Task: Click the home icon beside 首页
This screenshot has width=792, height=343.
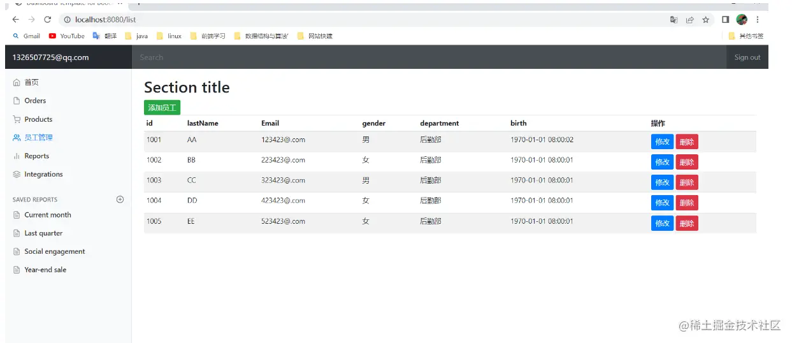Action: pos(17,82)
